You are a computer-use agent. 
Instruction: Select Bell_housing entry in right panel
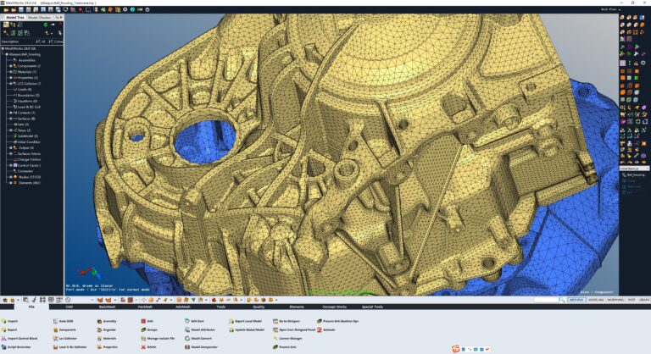click(634, 175)
